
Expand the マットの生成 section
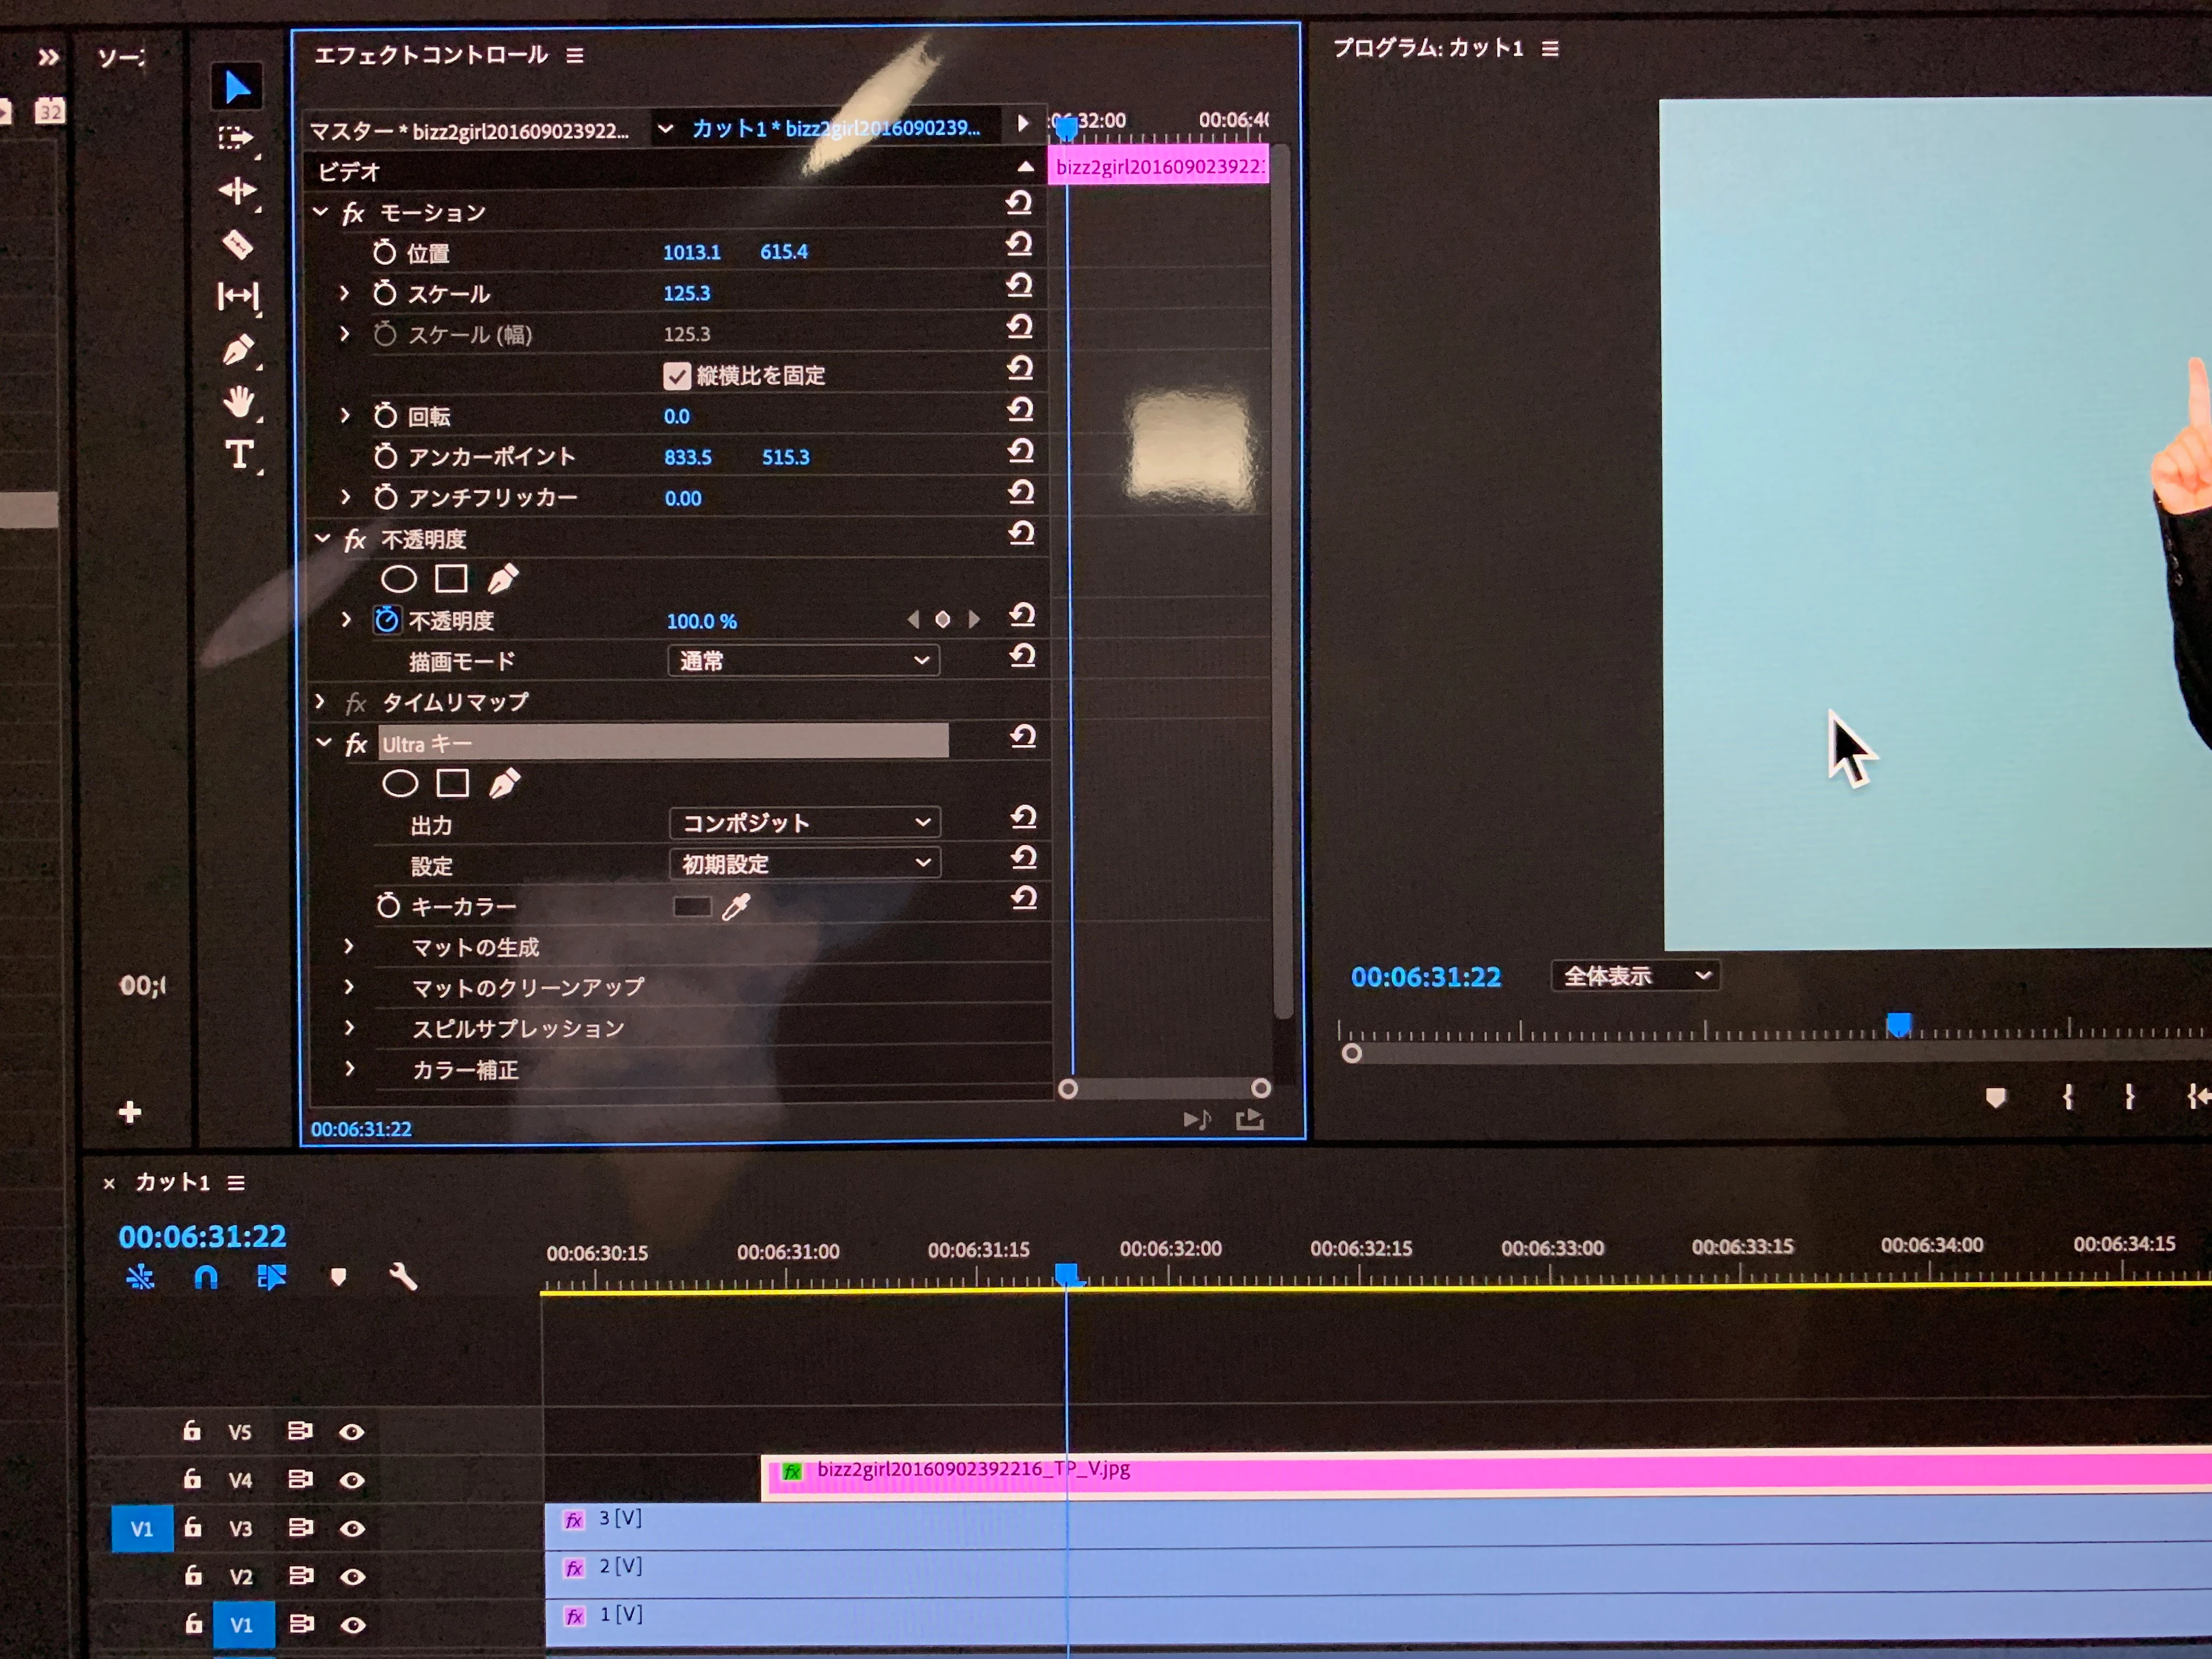pos(349,946)
